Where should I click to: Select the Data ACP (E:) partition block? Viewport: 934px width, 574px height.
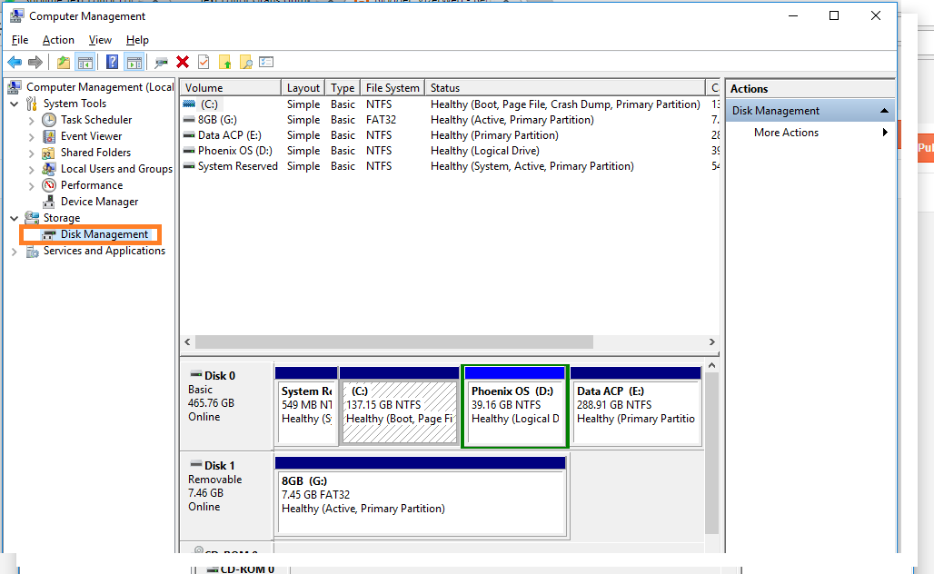pyautogui.click(x=636, y=406)
